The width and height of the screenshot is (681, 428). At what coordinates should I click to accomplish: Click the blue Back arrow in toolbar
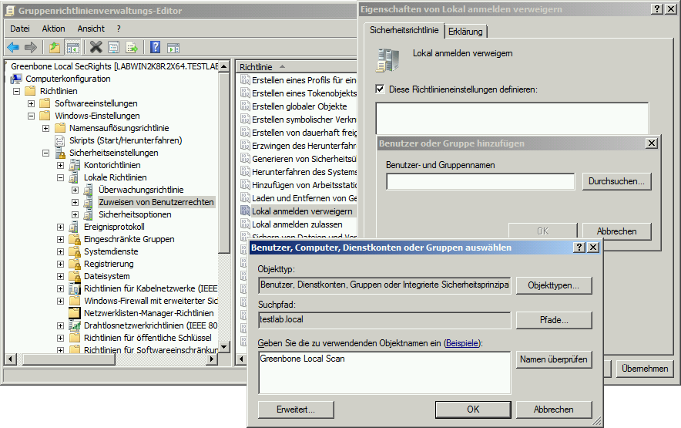(x=13, y=48)
